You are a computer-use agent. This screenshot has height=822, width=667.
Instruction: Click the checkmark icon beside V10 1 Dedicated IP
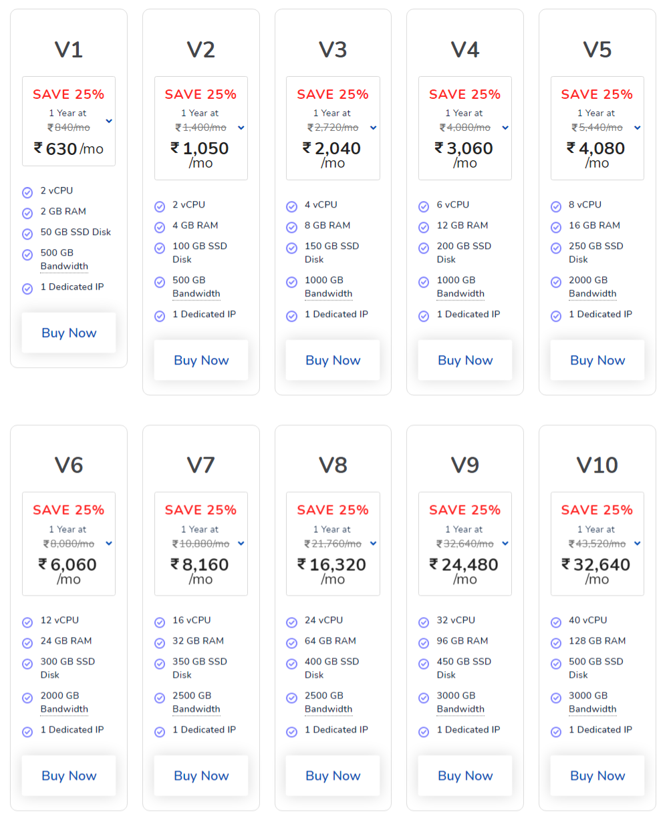coord(556,731)
